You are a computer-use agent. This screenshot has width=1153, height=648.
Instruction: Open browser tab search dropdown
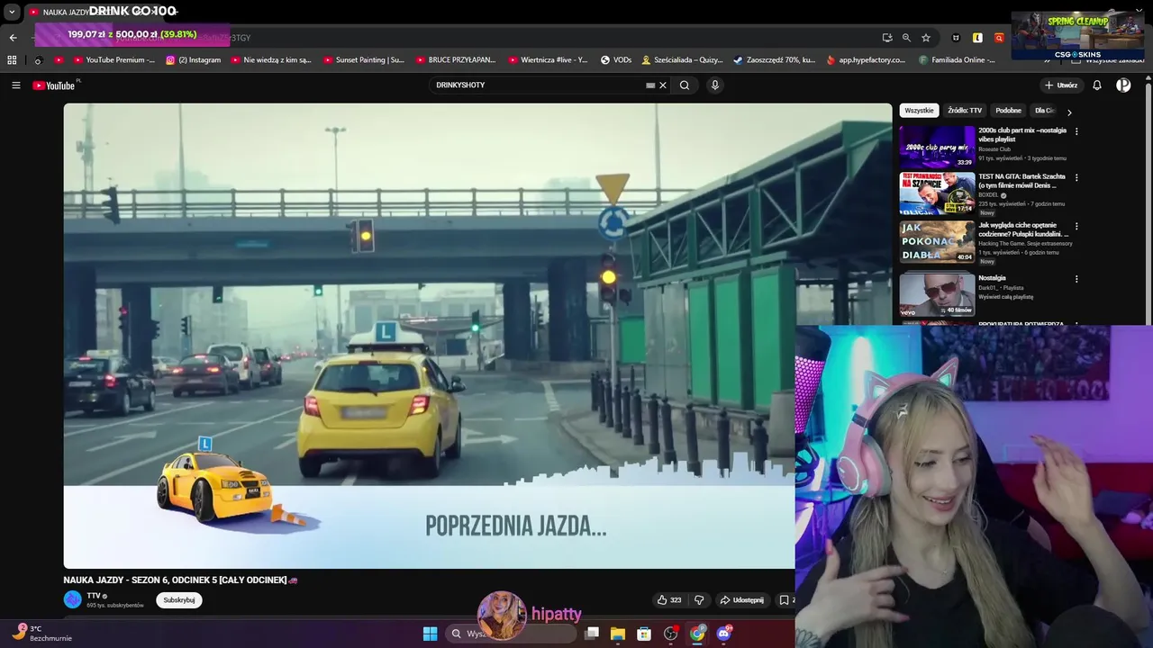pyautogui.click(x=12, y=13)
